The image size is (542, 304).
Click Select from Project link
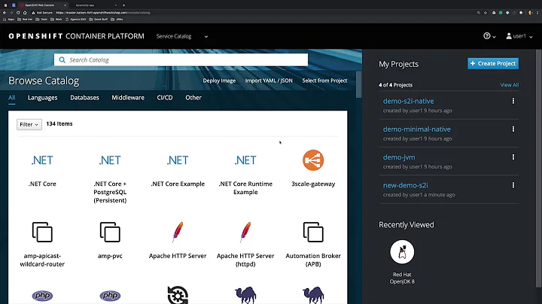(324, 81)
